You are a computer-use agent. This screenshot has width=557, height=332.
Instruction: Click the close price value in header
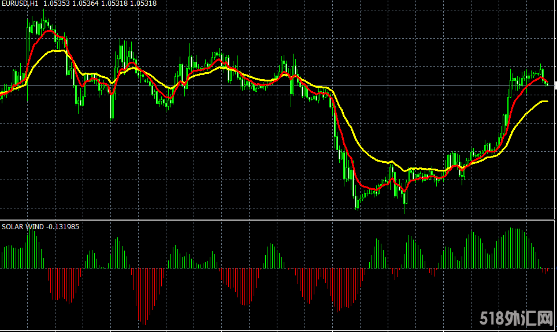143,3
